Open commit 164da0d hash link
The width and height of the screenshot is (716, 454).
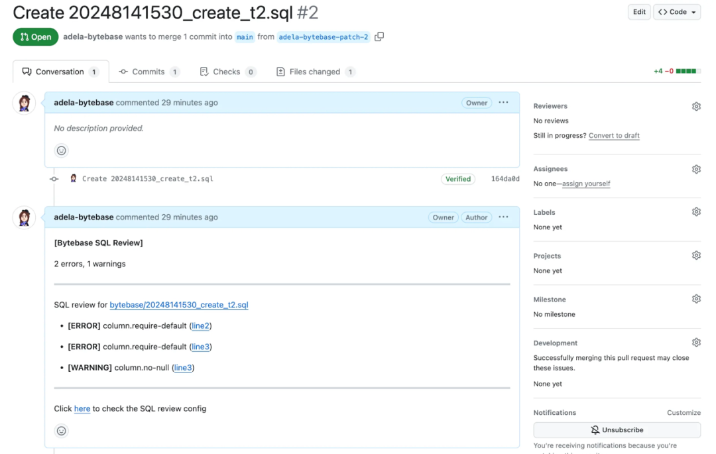505,179
